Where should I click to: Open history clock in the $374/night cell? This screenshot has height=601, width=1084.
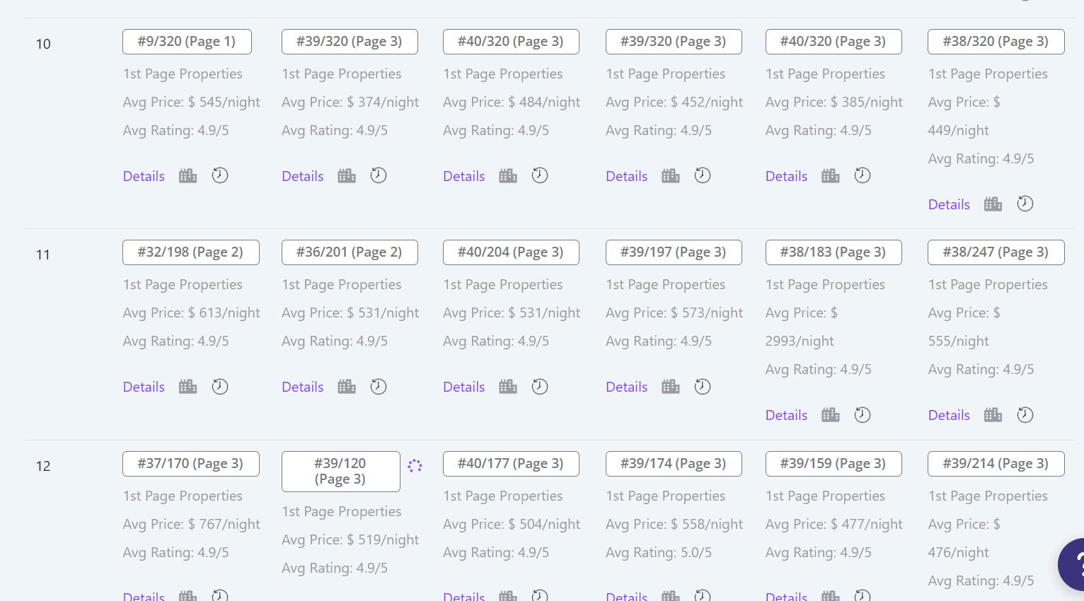point(379,175)
